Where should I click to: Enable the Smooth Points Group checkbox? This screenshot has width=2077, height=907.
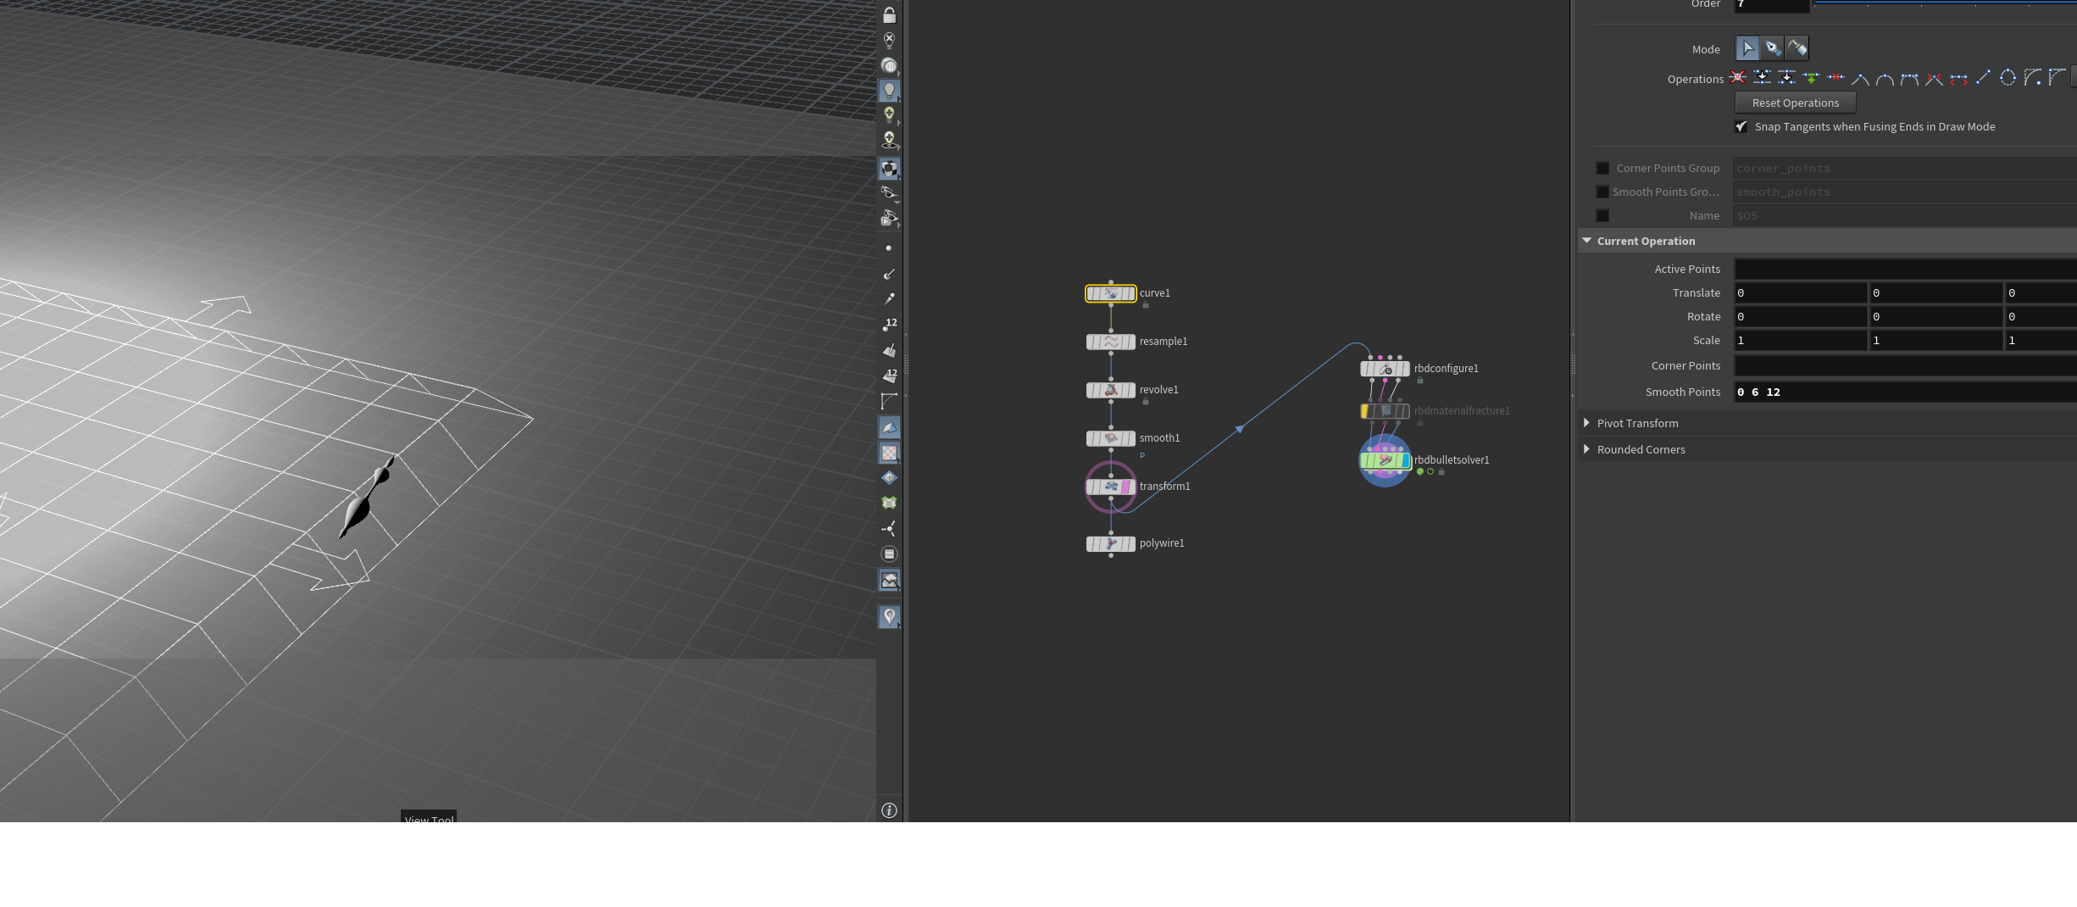[x=1602, y=192]
